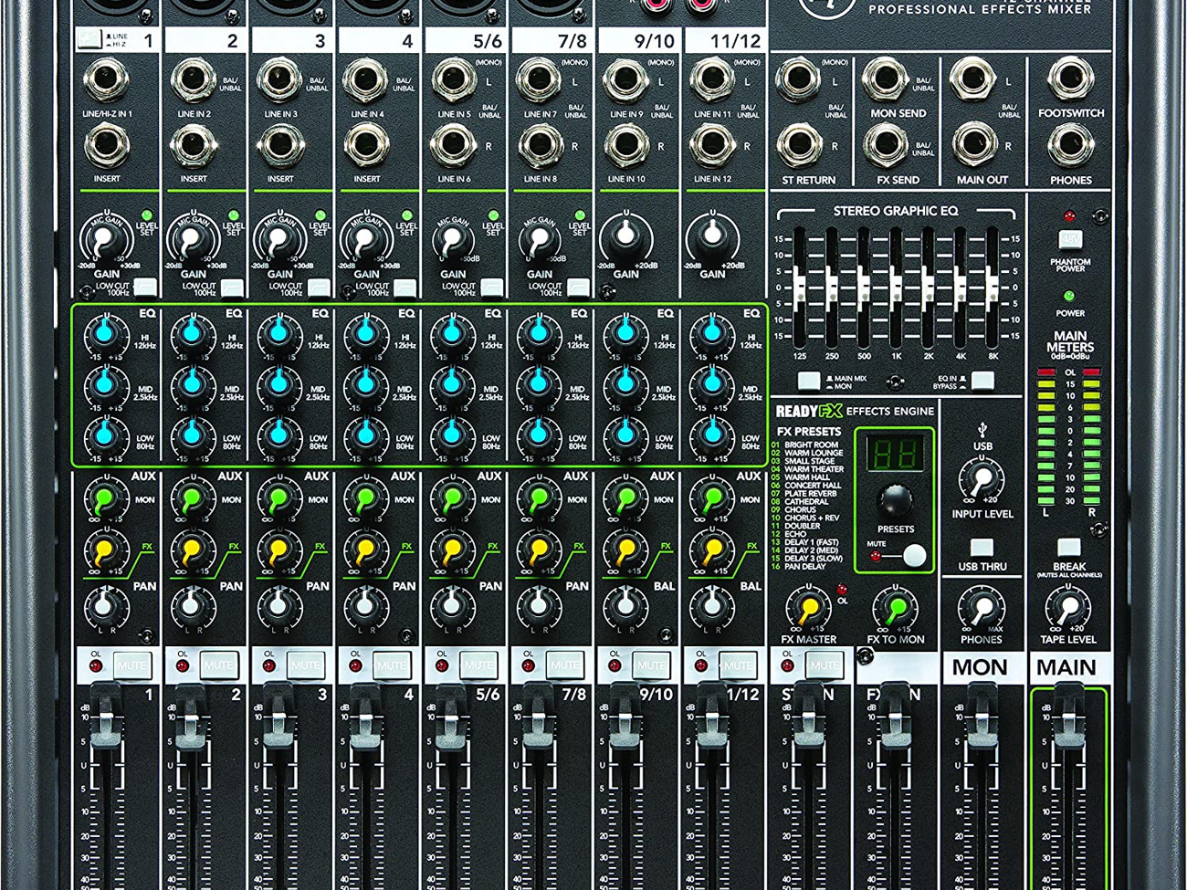Image resolution: width=1187 pixels, height=890 pixels.
Task: Click channel 2 PAN knob
Action: [192, 604]
